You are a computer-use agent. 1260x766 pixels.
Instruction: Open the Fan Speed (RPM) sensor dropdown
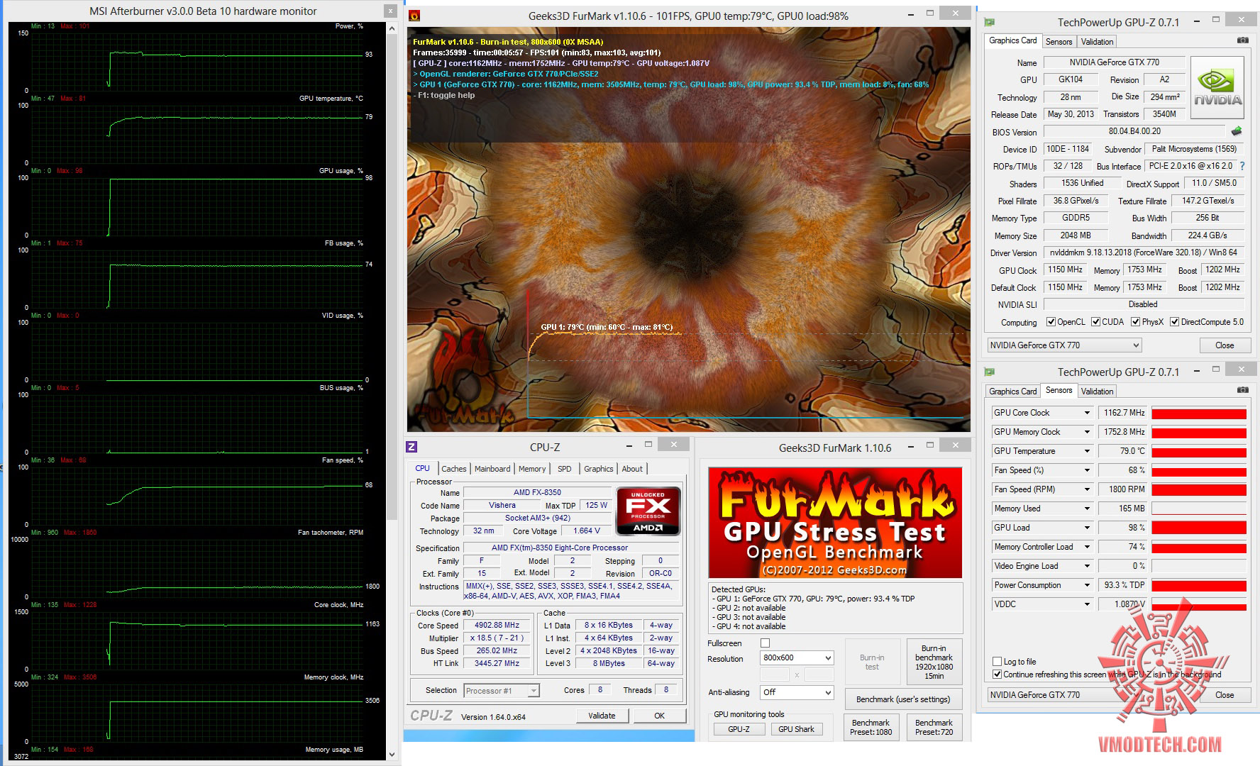click(1086, 489)
